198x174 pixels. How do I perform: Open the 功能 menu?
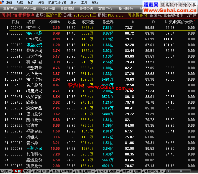pyautogui.click(x=20, y=3)
